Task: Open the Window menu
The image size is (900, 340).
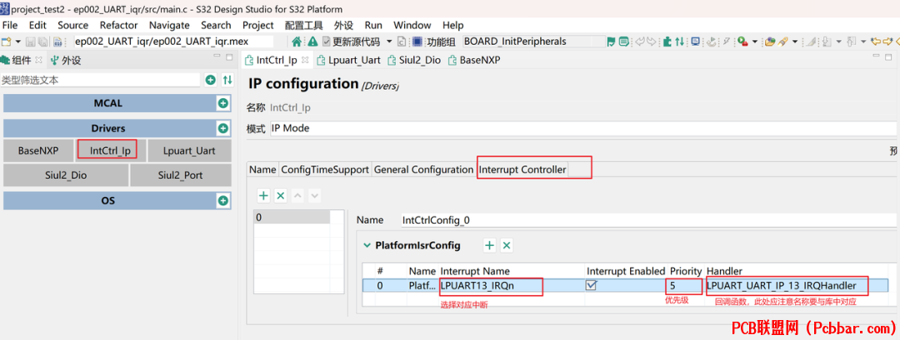Action: click(x=412, y=25)
